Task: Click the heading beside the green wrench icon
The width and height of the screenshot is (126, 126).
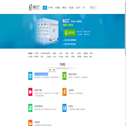Action: (x=73, y=74)
